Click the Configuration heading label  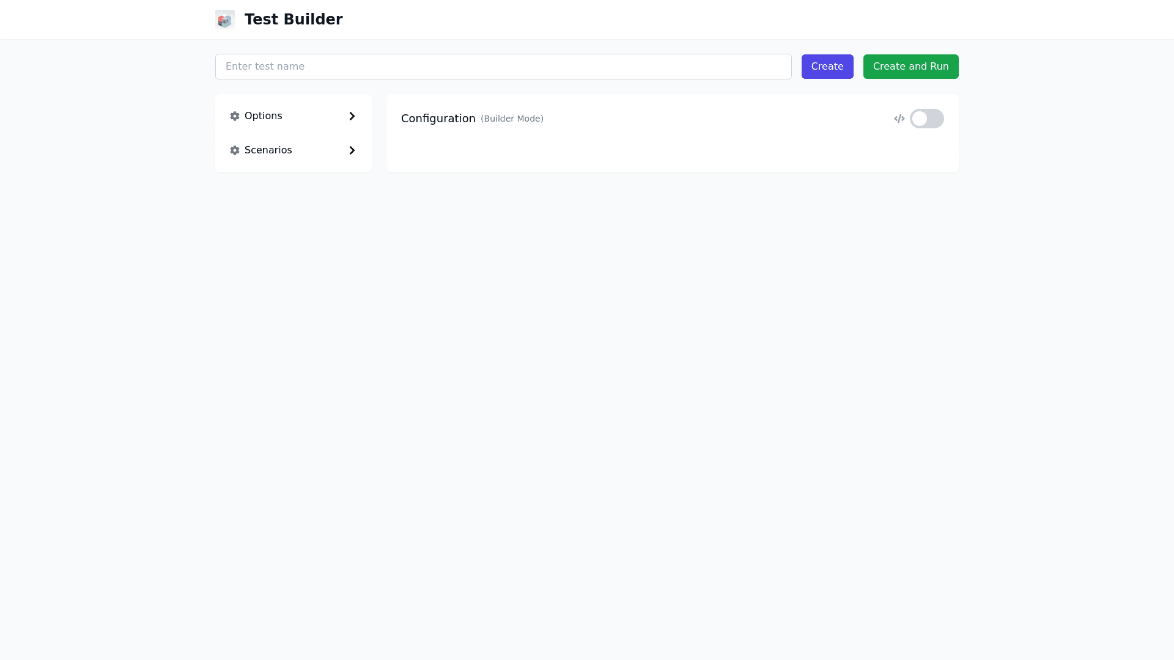[x=438, y=119]
